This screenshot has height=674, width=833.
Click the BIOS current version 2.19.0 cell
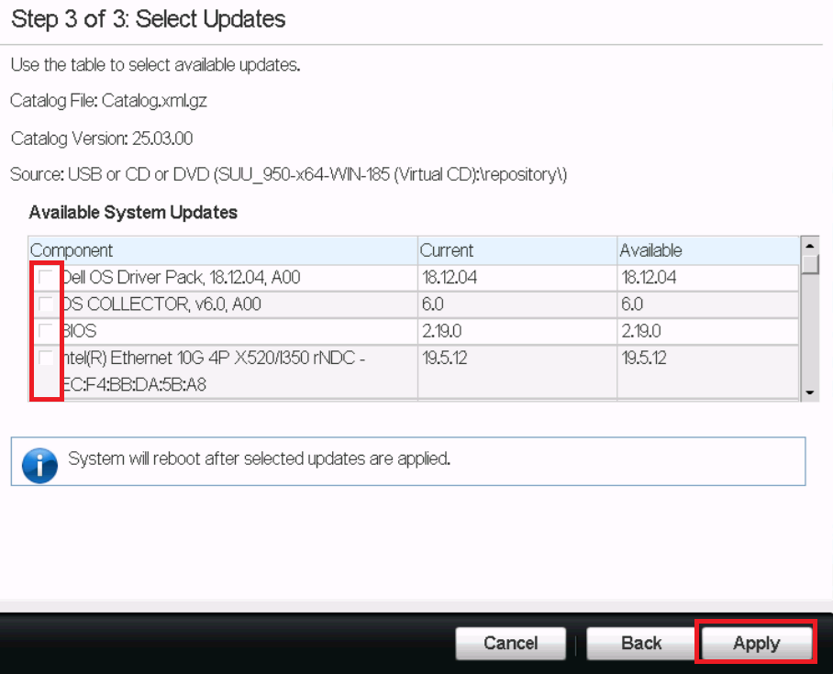click(x=450, y=331)
